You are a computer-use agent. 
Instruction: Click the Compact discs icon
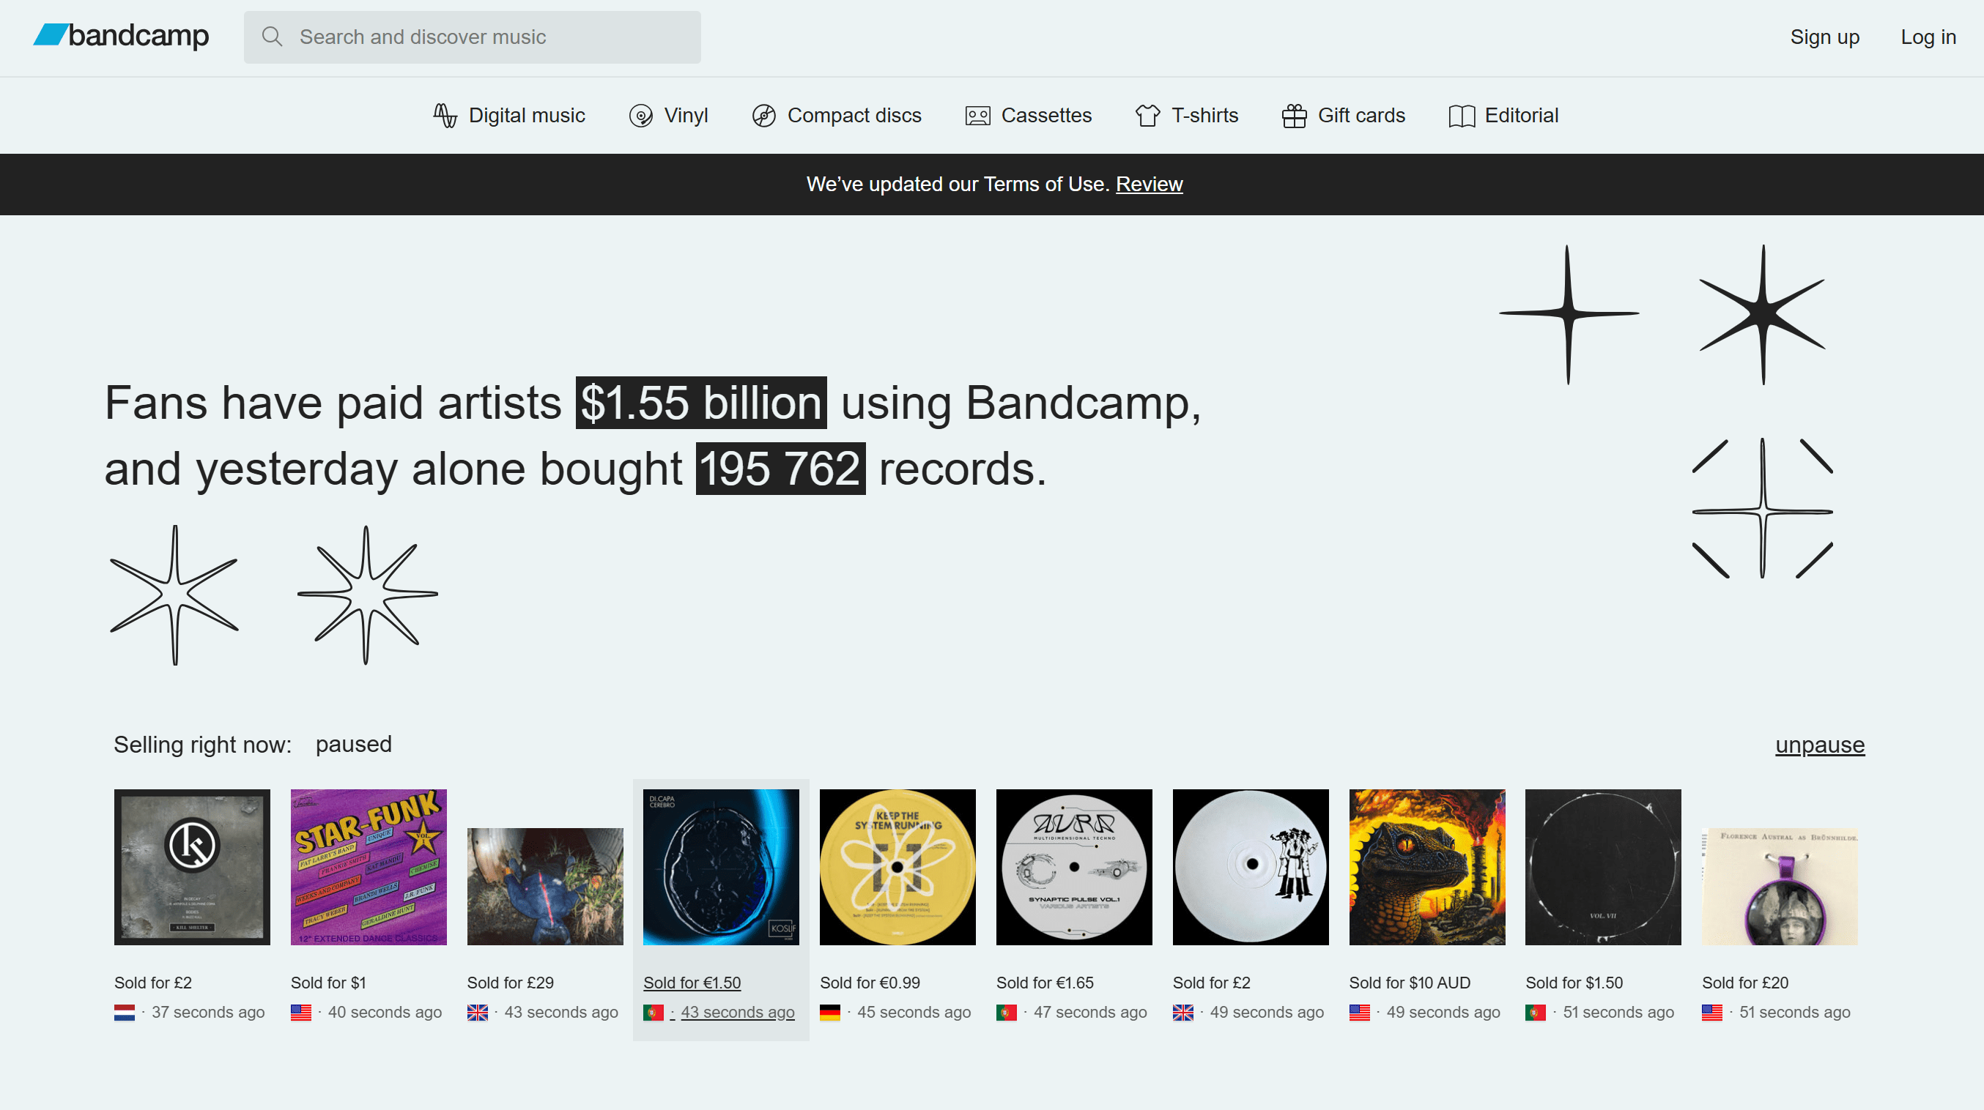pyautogui.click(x=763, y=116)
